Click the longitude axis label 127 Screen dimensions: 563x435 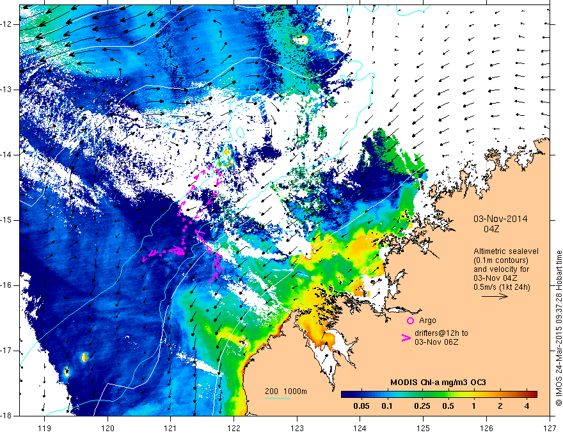[550, 428]
